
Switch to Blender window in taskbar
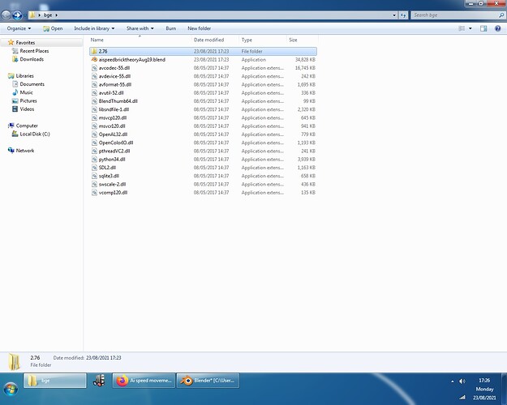(208, 381)
